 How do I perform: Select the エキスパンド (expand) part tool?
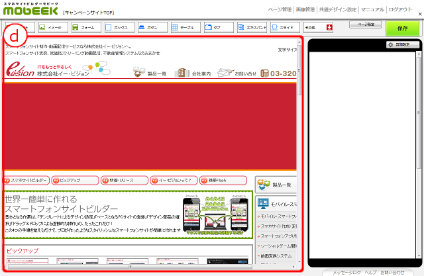(250, 28)
